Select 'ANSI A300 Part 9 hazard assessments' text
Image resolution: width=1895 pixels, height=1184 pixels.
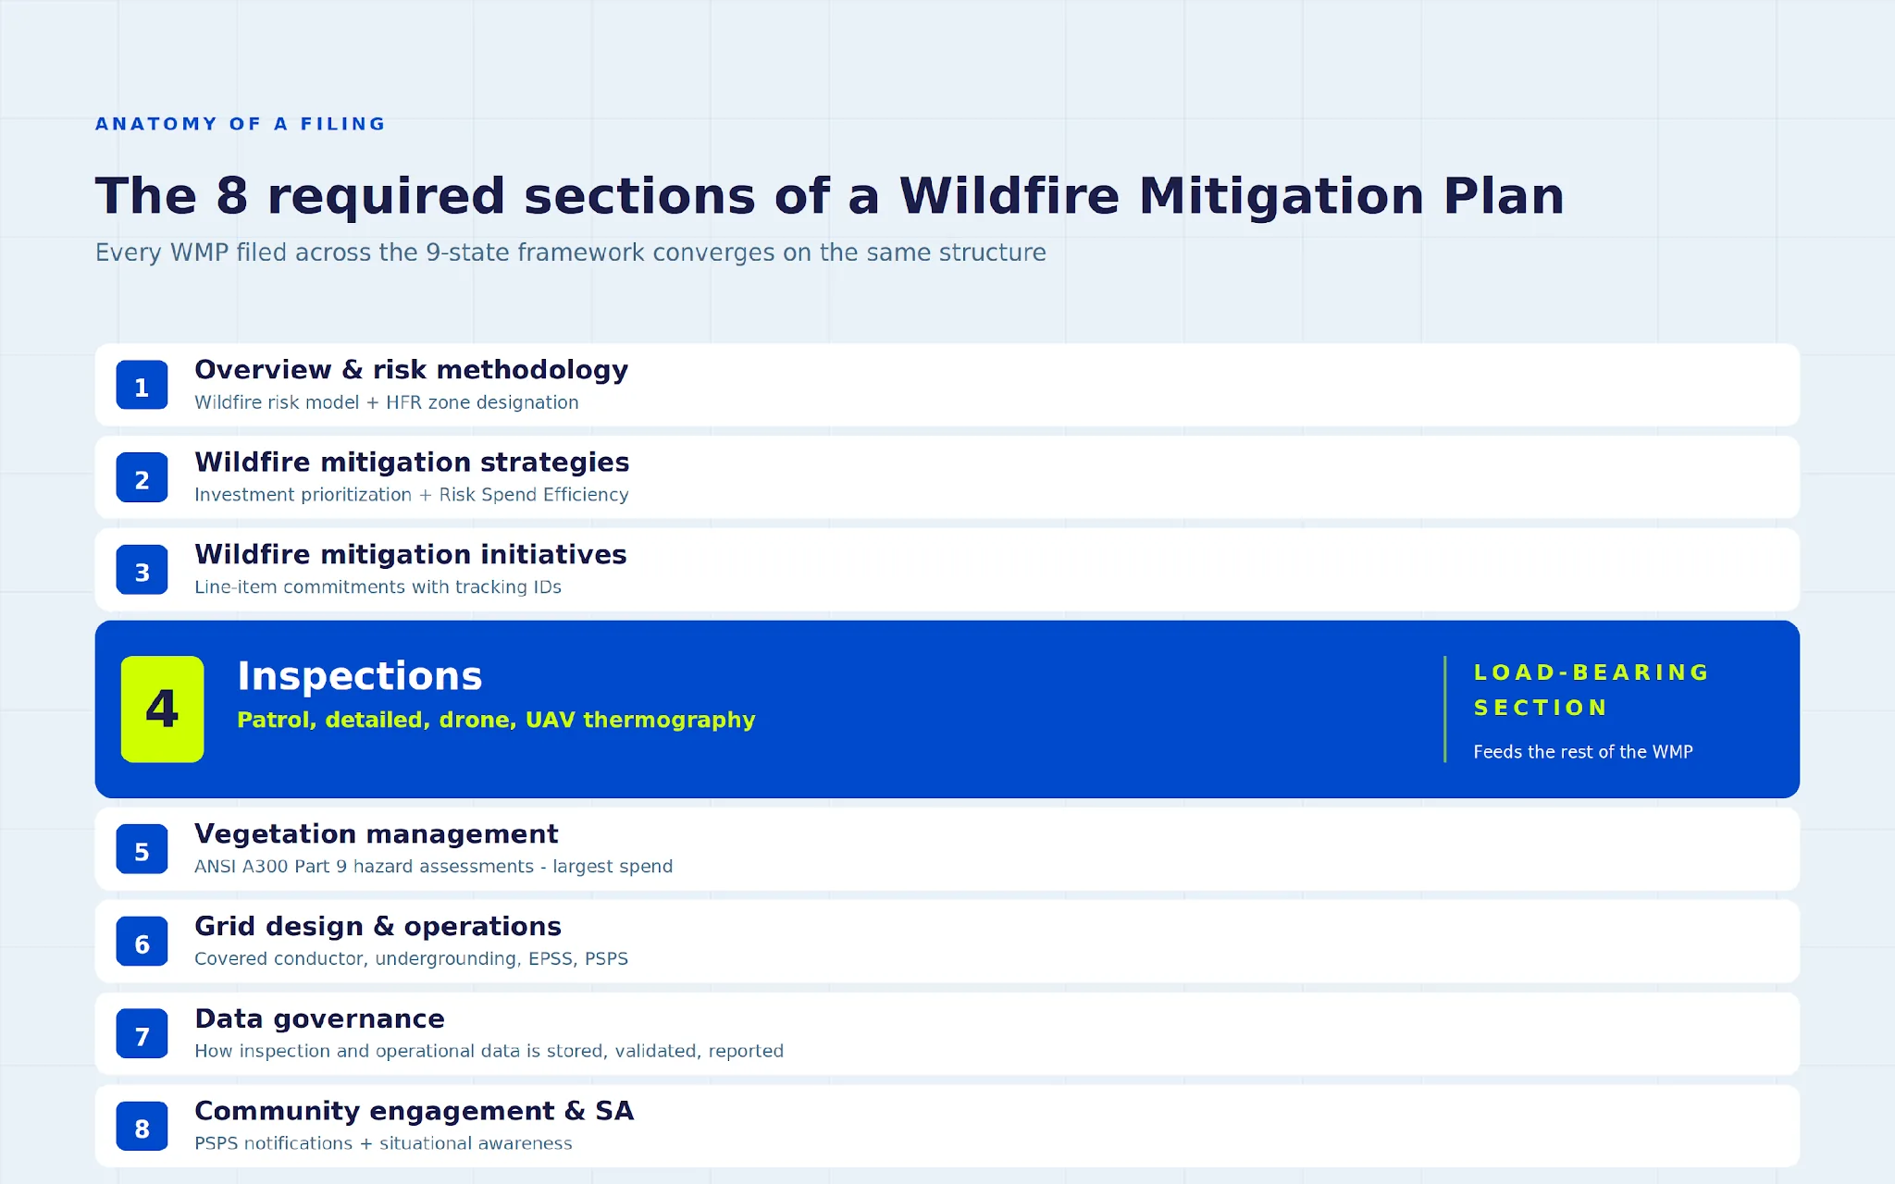pos(365,867)
